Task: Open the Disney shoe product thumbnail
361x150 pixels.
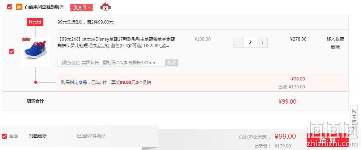Action: coord(35,51)
